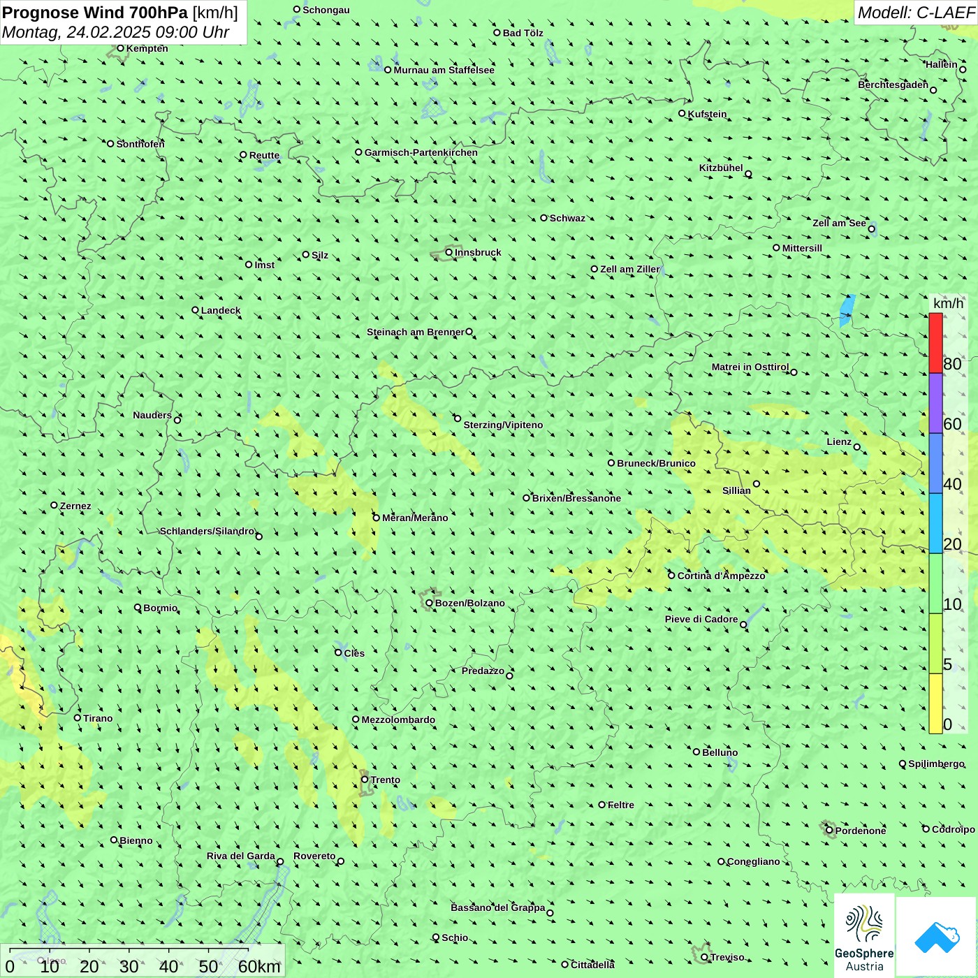Click the Lienz town label
The height and width of the screenshot is (978, 978).
(839, 441)
